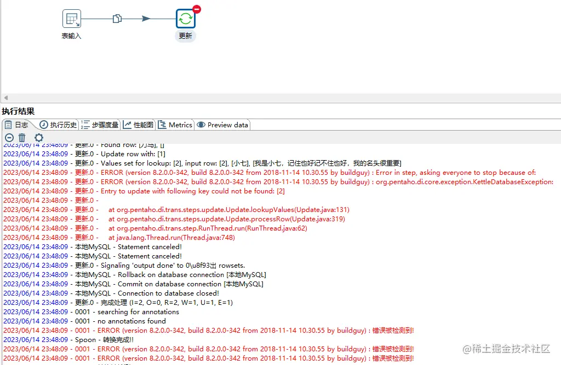Click log line 'Connection to database closed!'
The width and height of the screenshot is (561, 365).
[x=111, y=293]
